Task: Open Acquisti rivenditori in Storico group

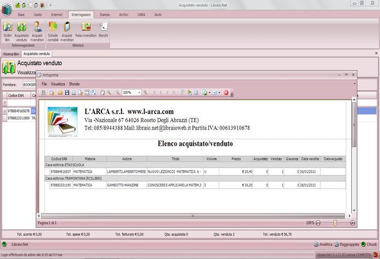Action: 67,32
